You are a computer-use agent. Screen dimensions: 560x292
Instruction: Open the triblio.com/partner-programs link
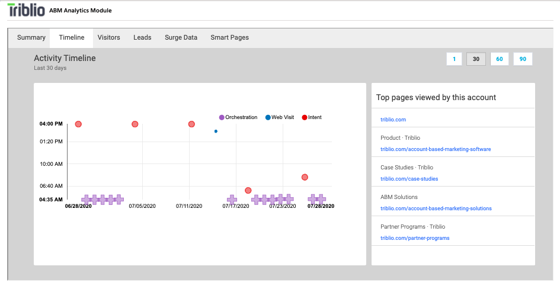click(415, 238)
